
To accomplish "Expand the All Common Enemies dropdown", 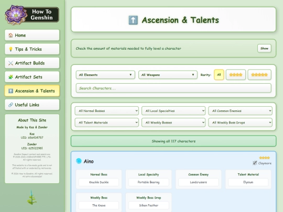I will click(x=240, y=111).
